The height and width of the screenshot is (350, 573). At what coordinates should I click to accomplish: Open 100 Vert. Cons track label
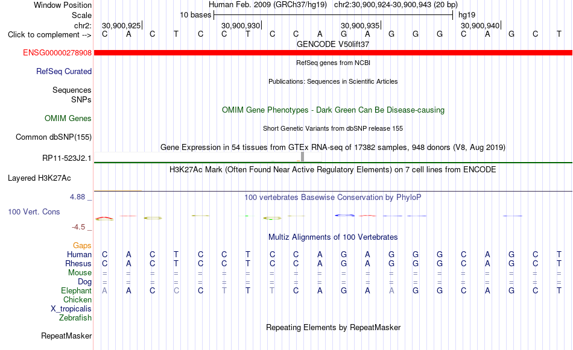[x=34, y=212]
